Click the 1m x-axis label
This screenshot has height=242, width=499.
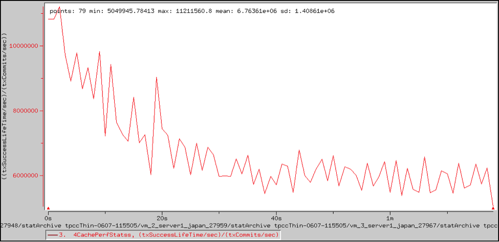[390, 218]
